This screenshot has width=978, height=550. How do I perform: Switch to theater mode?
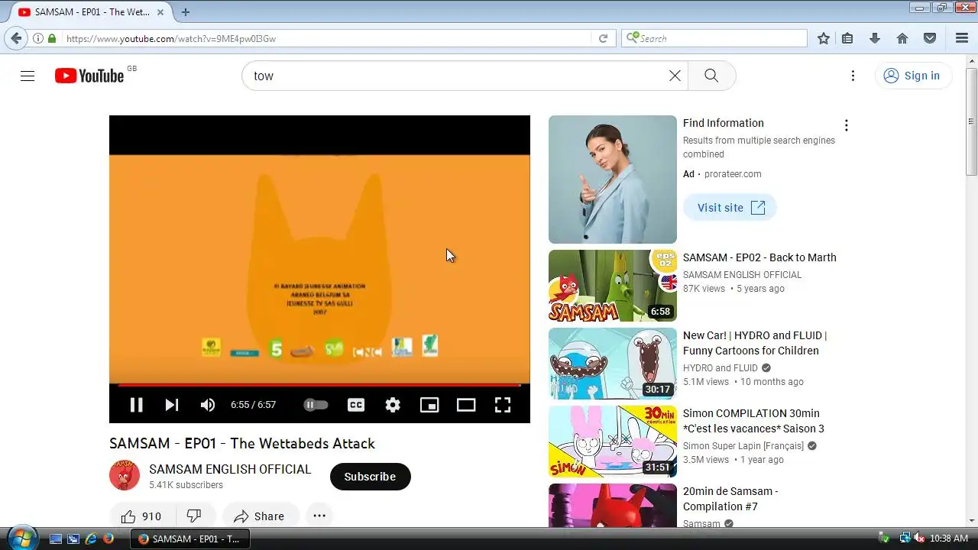coord(466,405)
